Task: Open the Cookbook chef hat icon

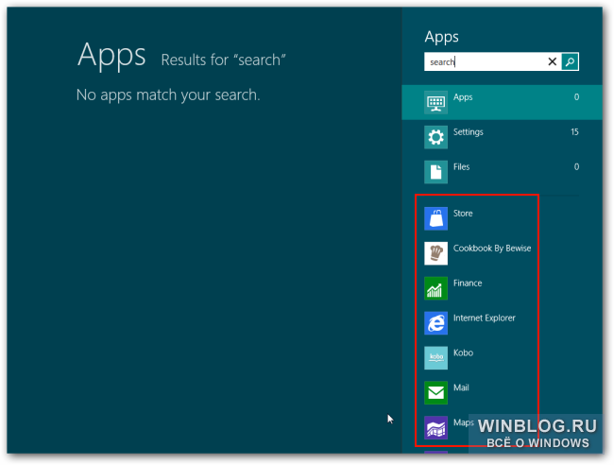Action: [x=435, y=253]
